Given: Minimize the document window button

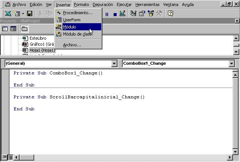Looking at the screenshot, I should [223, 4].
